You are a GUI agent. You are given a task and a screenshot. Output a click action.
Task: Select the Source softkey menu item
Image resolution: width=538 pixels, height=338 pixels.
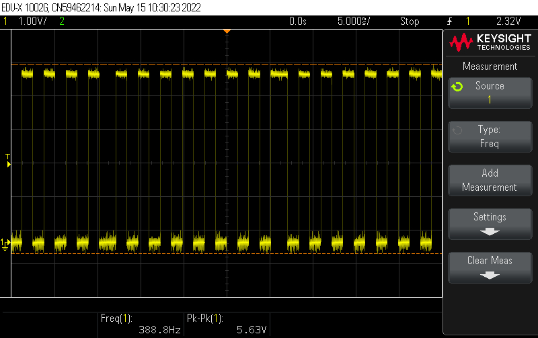pyautogui.click(x=490, y=92)
